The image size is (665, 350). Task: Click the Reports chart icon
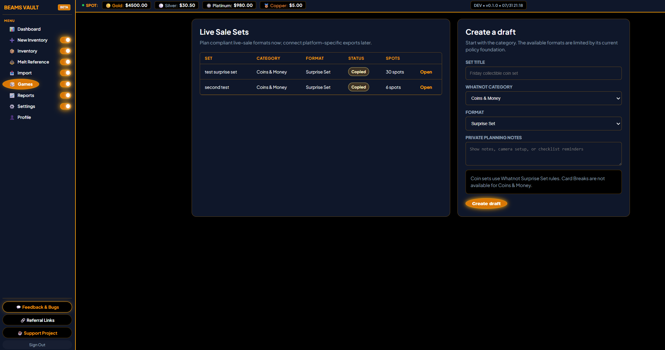tap(12, 95)
